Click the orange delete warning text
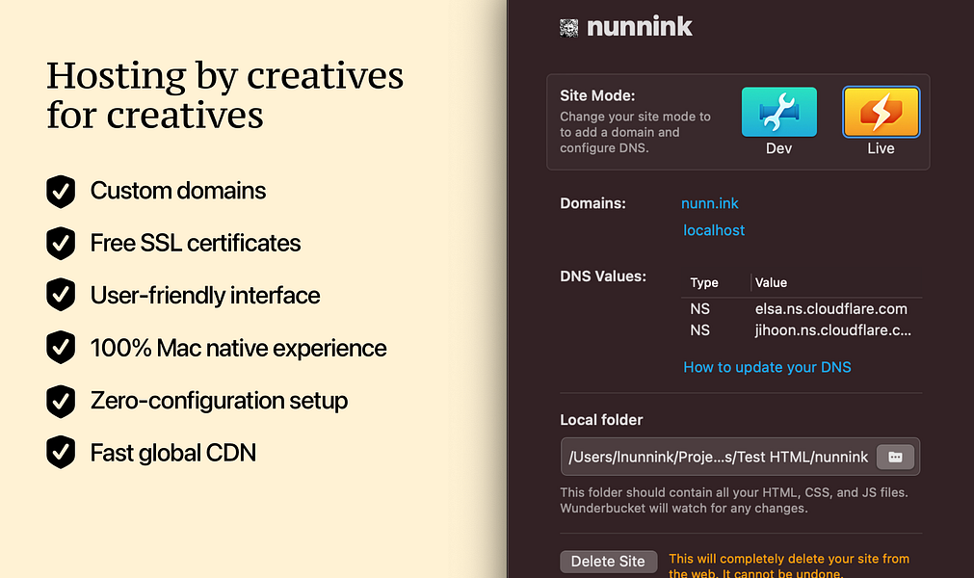Viewport: 974px width, 578px height. tap(789, 565)
